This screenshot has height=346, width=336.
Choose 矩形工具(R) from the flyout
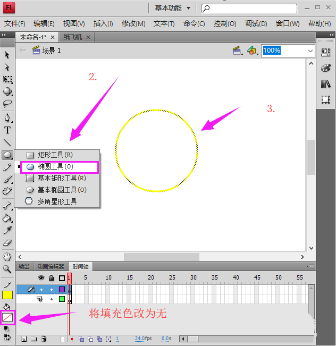57,155
